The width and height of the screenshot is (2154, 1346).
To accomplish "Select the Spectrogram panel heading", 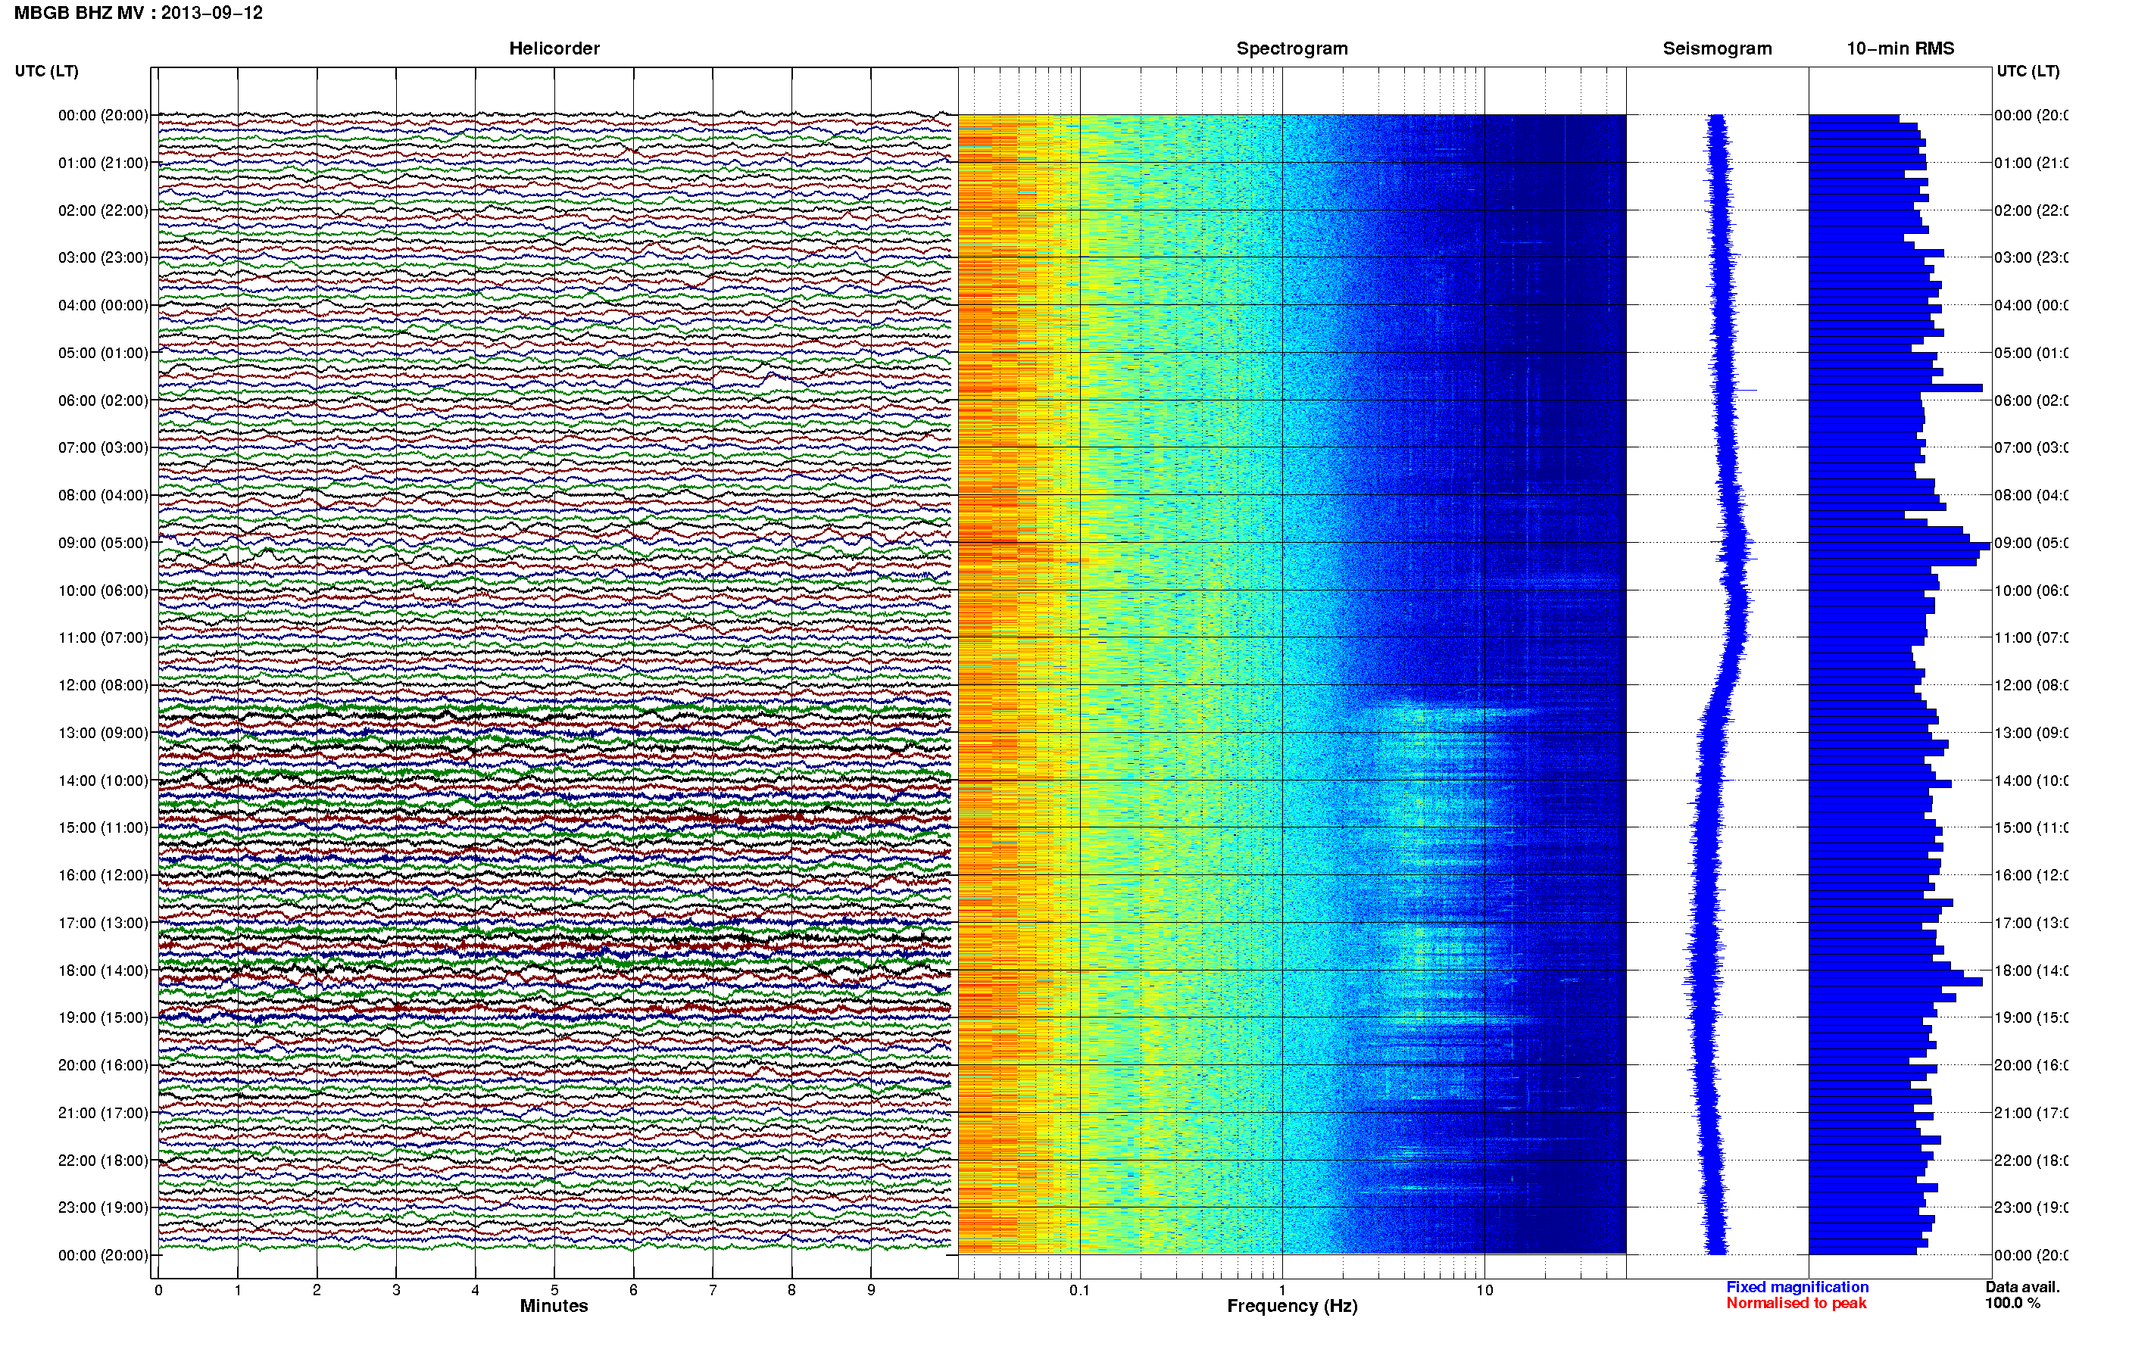I will (1292, 48).
